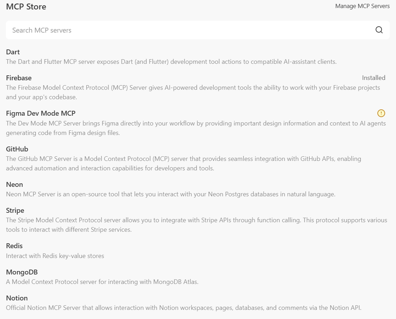396x319 pixels.
Task: Click the MongoDB Atlas description text
Action: (x=102, y=282)
